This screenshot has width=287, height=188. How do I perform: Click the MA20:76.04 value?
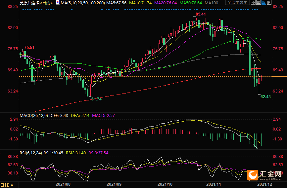(166, 3)
